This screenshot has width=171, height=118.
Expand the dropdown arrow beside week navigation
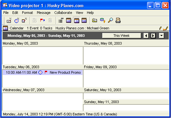(161, 36)
